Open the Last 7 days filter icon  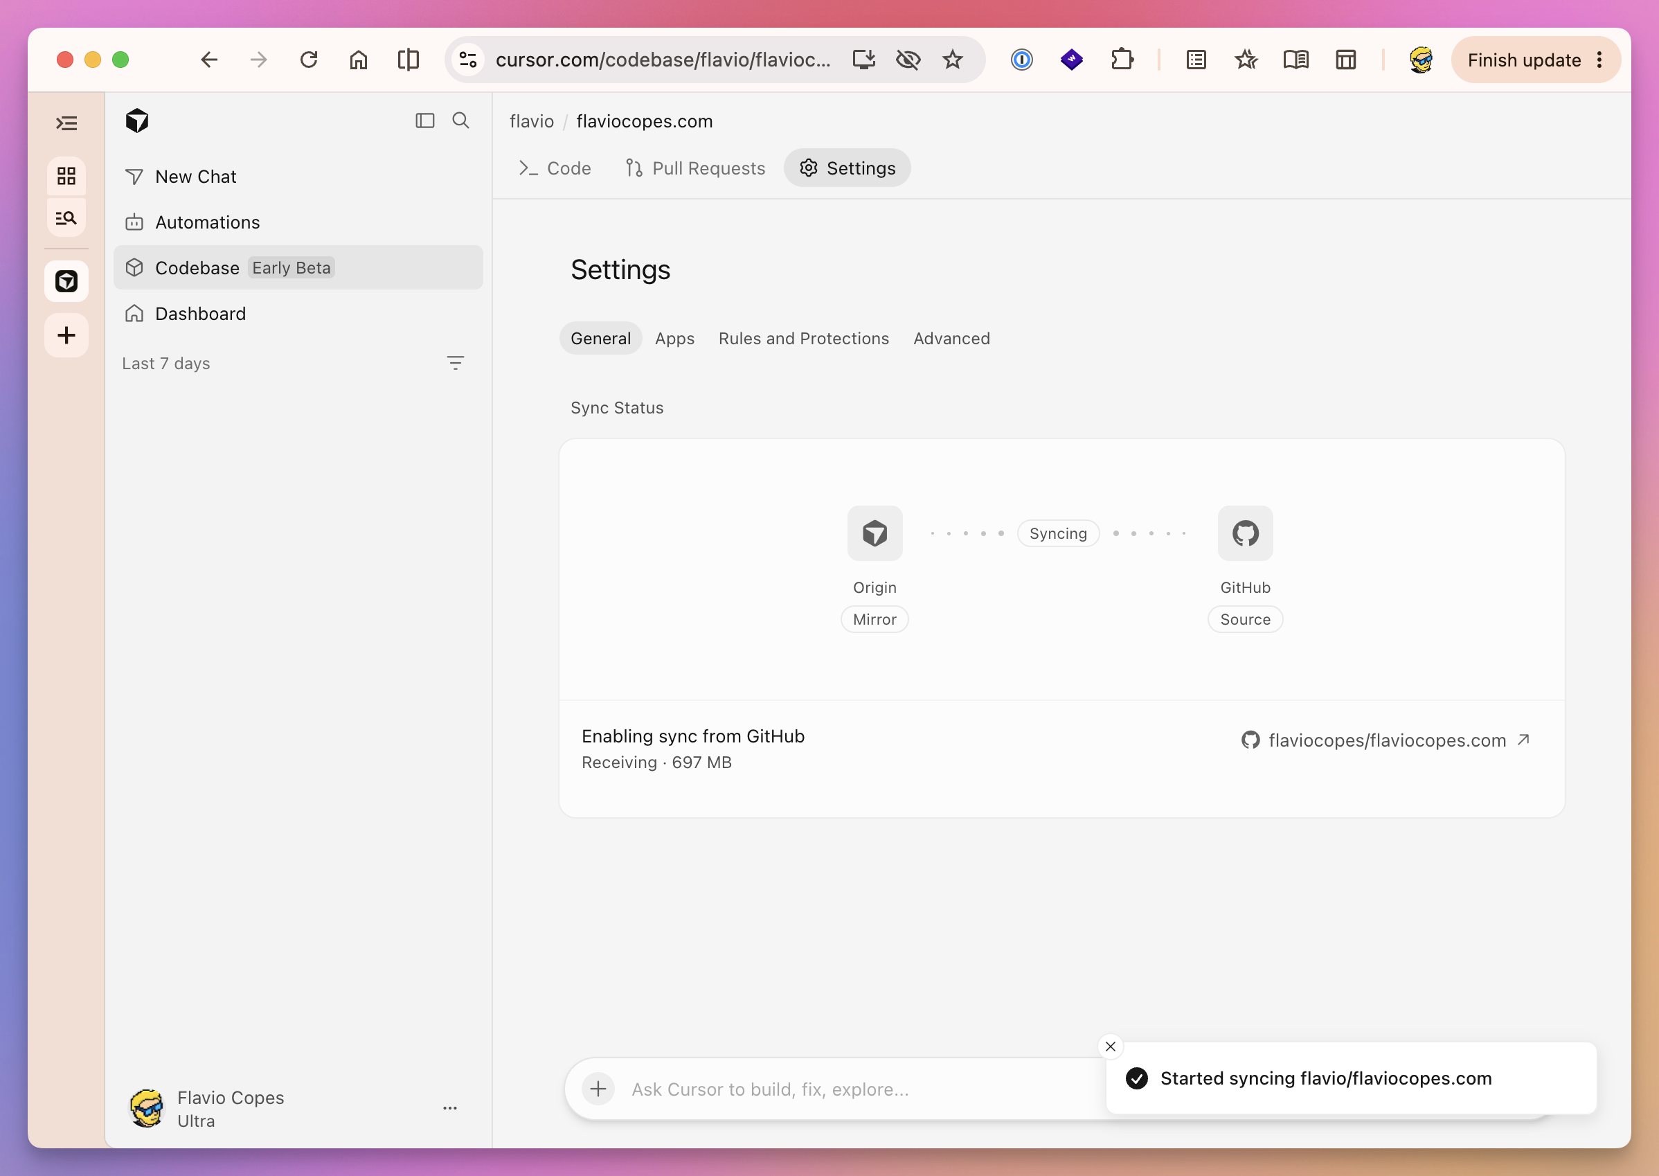(456, 363)
